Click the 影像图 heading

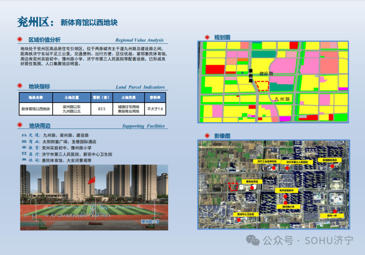tap(222, 136)
